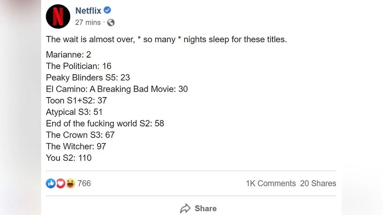Open the Netflix page name link
Image resolution: width=383 pixels, height=215 pixels.
coord(88,11)
